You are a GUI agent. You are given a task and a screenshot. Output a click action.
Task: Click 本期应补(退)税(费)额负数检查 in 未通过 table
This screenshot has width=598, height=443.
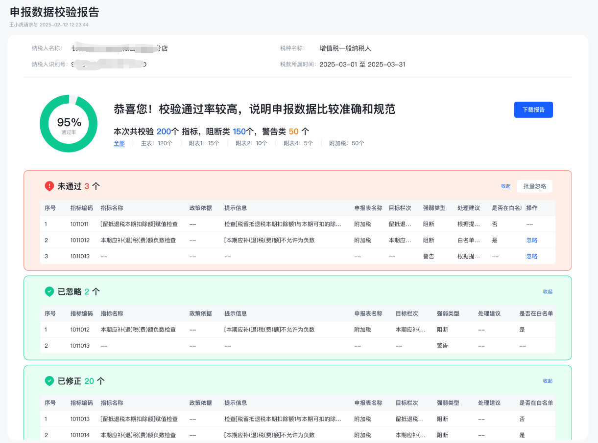(x=138, y=240)
